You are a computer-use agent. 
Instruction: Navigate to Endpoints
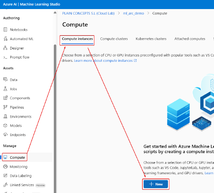tap(18, 135)
